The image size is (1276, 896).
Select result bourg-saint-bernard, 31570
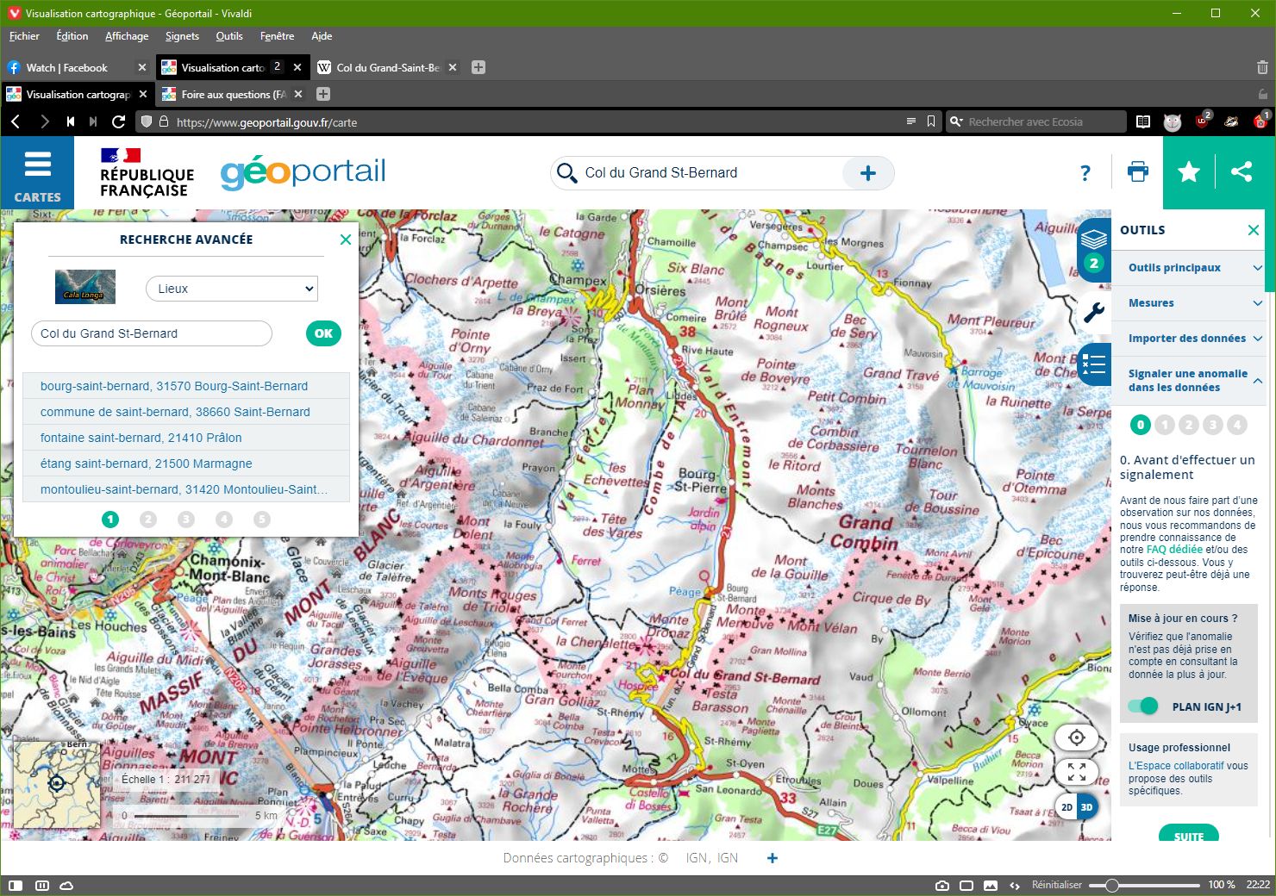(x=185, y=386)
